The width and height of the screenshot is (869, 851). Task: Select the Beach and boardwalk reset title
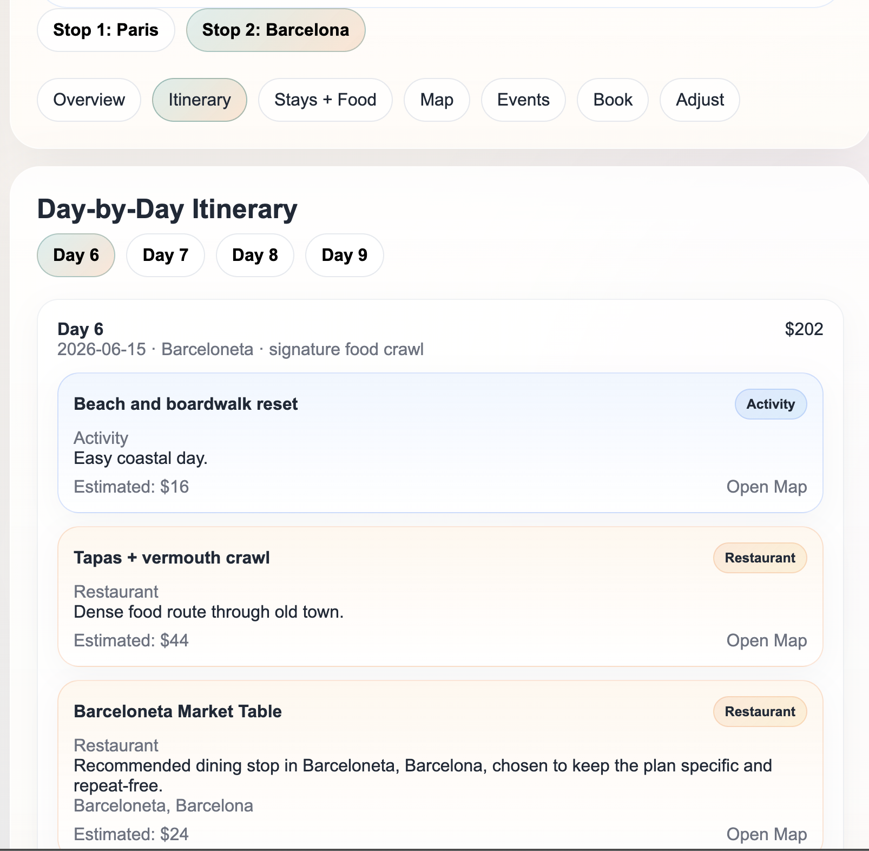point(186,404)
